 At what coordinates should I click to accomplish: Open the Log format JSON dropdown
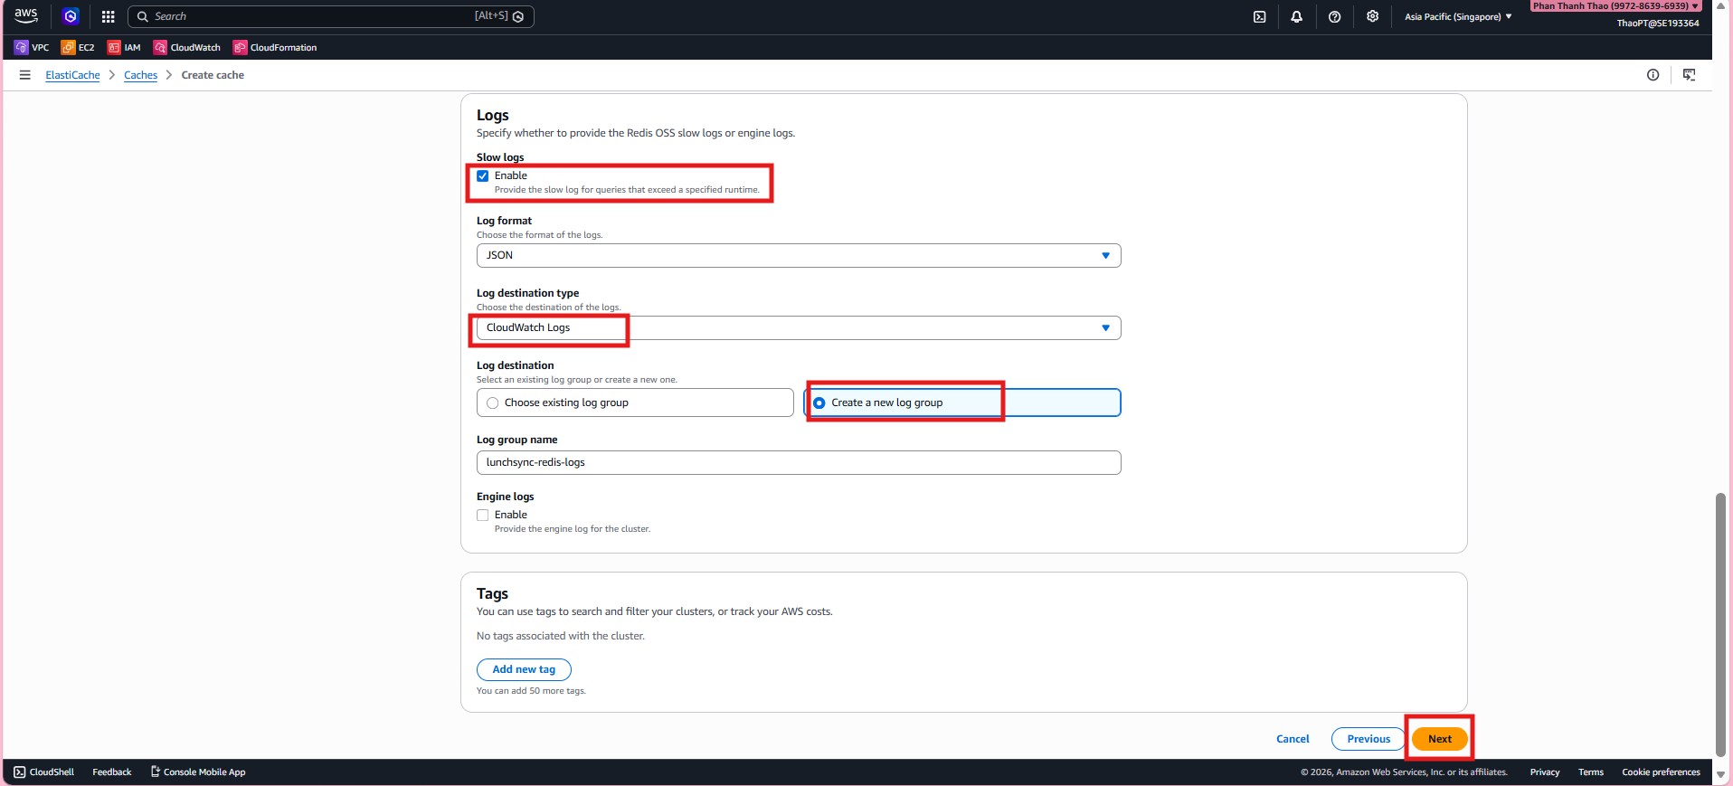[x=799, y=255]
